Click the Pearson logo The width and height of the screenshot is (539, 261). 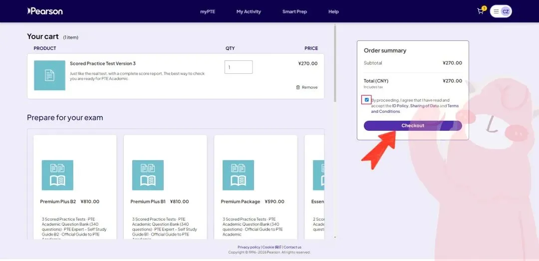pyautogui.click(x=45, y=11)
